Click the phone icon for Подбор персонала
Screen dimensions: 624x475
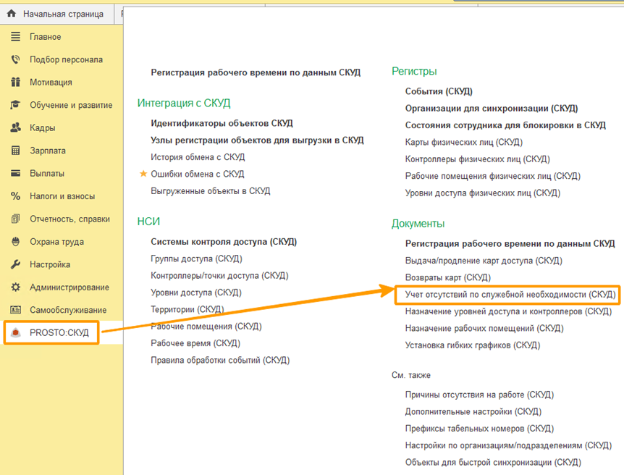tap(15, 59)
